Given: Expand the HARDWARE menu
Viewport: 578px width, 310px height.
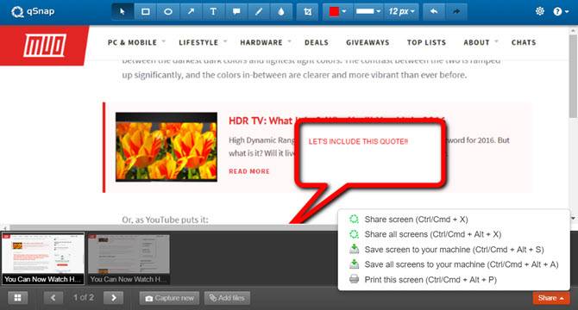Looking at the screenshot, I should [x=266, y=42].
